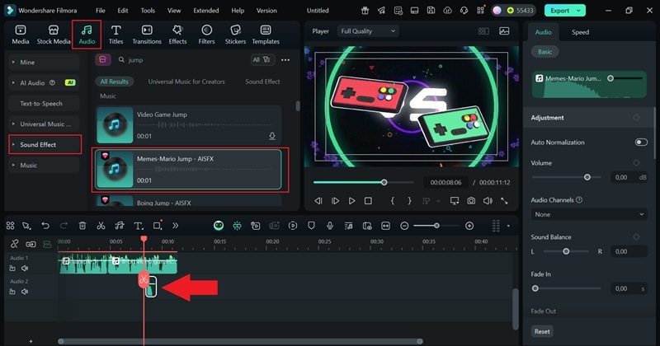Open the Edit menu
Viewport: 660px width, 346px height.
[123, 11]
